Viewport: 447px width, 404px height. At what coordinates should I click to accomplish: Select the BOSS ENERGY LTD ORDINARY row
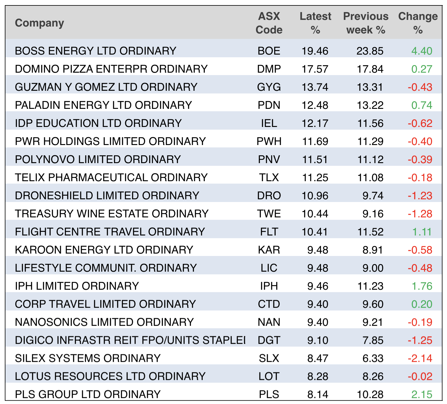95,51
